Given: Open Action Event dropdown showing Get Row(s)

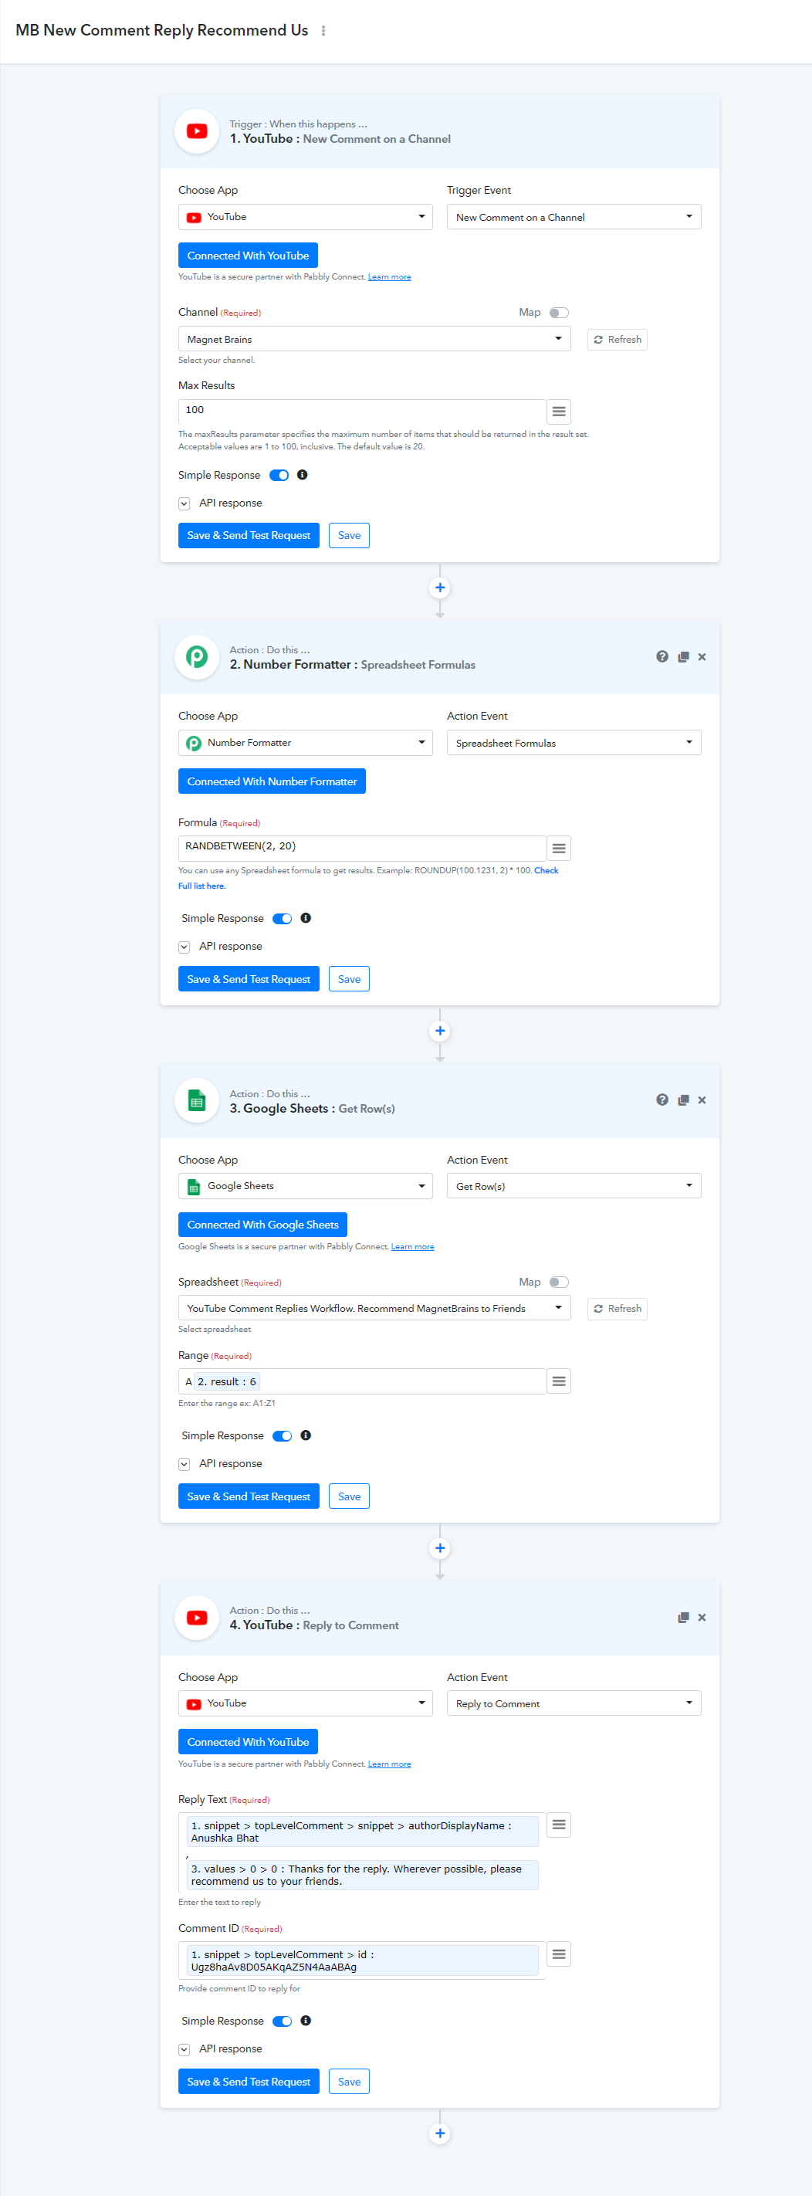Looking at the screenshot, I should [x=574, y=1187].
